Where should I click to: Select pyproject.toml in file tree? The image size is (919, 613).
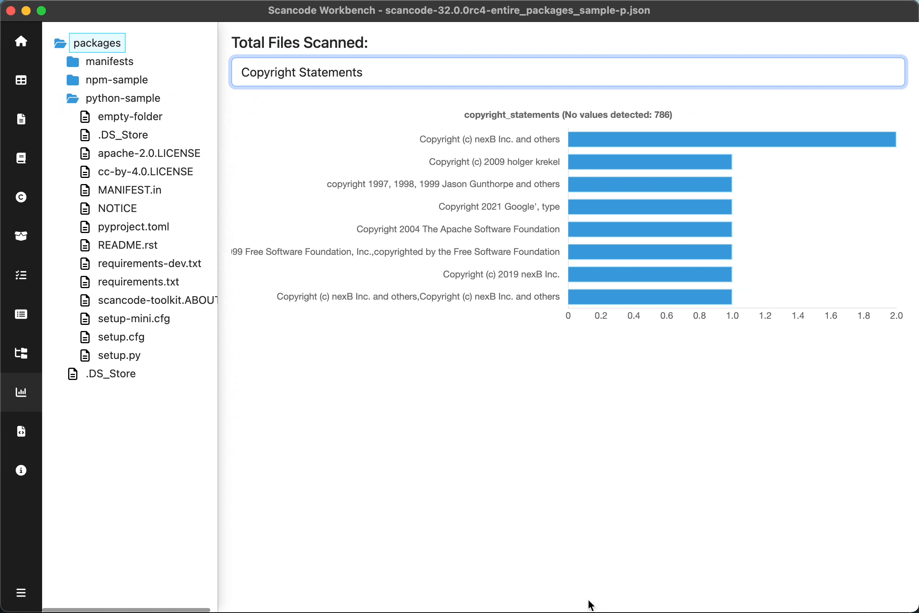133,227
